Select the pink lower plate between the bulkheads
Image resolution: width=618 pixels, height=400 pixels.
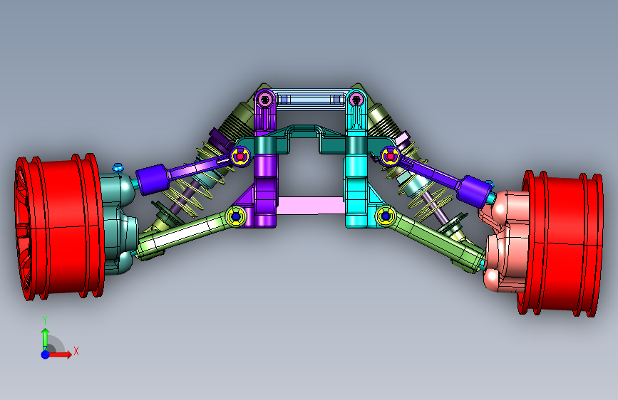click(311, 206)
